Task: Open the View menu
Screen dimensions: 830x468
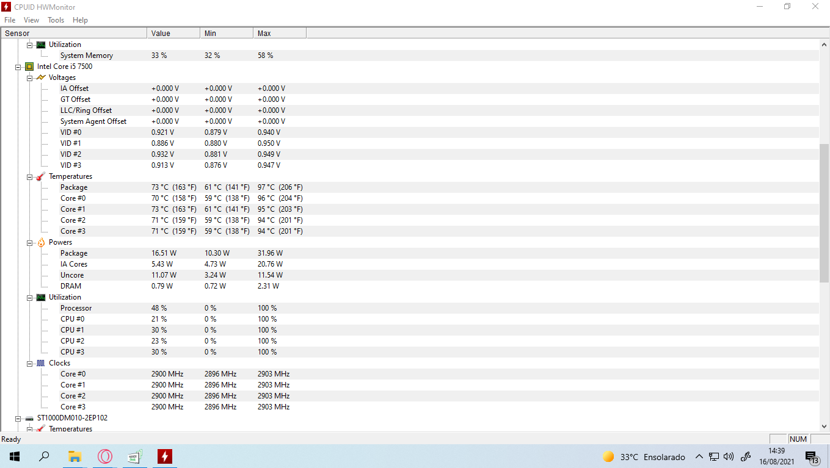Action: click(x=31, y=20)
